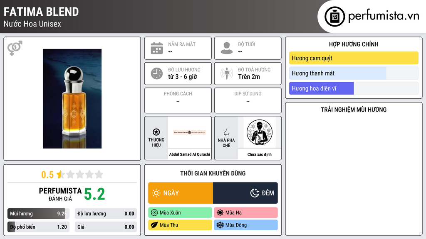426x239 pixels.
Task: Click the clock icon for Độ lưu hương
Action: (157, 73)
